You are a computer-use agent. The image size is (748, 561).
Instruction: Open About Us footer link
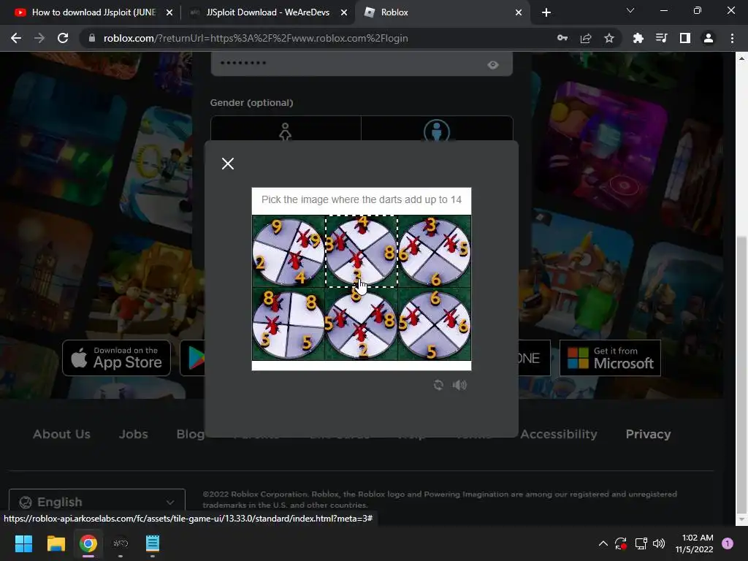pos(61,434)
